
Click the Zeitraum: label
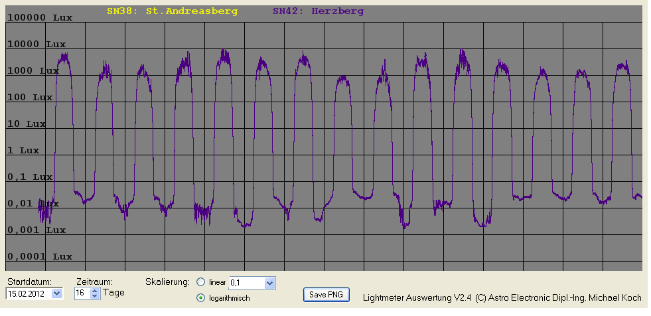(95, 281)
